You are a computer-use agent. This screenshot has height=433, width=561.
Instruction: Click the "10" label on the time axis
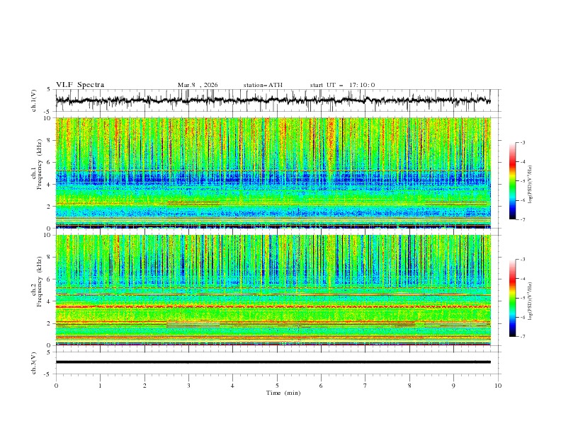(x=498, y=386)
